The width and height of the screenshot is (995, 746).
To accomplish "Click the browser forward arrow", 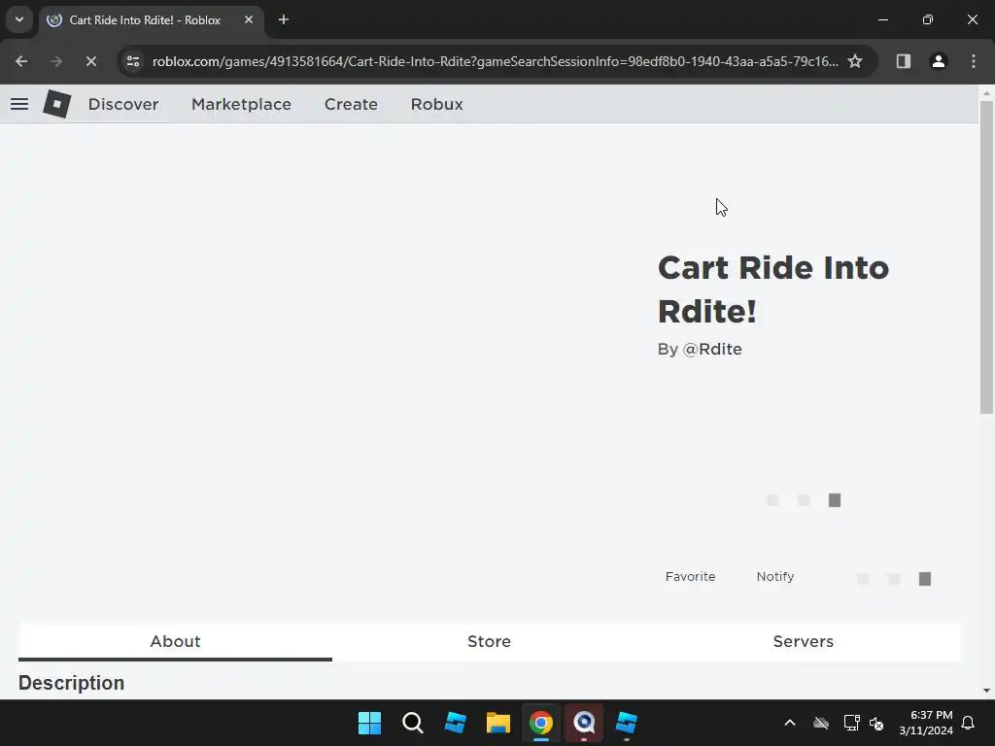I will [x=55, y=61].
